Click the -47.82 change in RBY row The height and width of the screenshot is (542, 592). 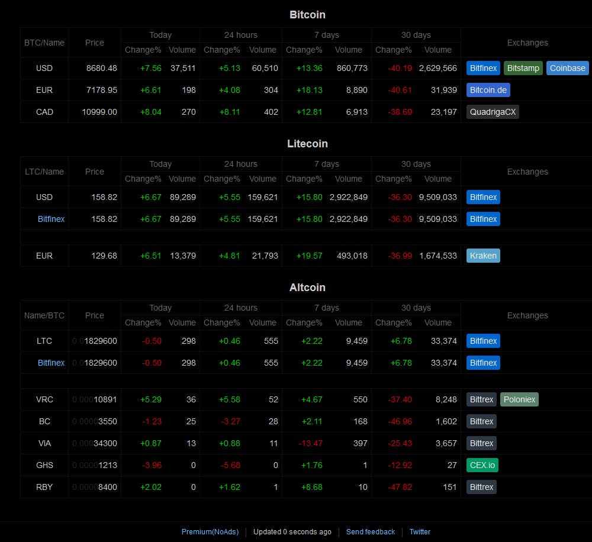(x=400, y=487)
